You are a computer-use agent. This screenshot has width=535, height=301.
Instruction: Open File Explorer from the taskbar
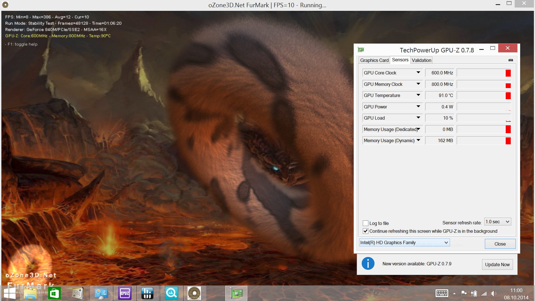click(30, 293)
